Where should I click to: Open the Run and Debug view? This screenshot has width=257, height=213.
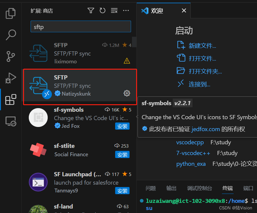click(11, 78)
